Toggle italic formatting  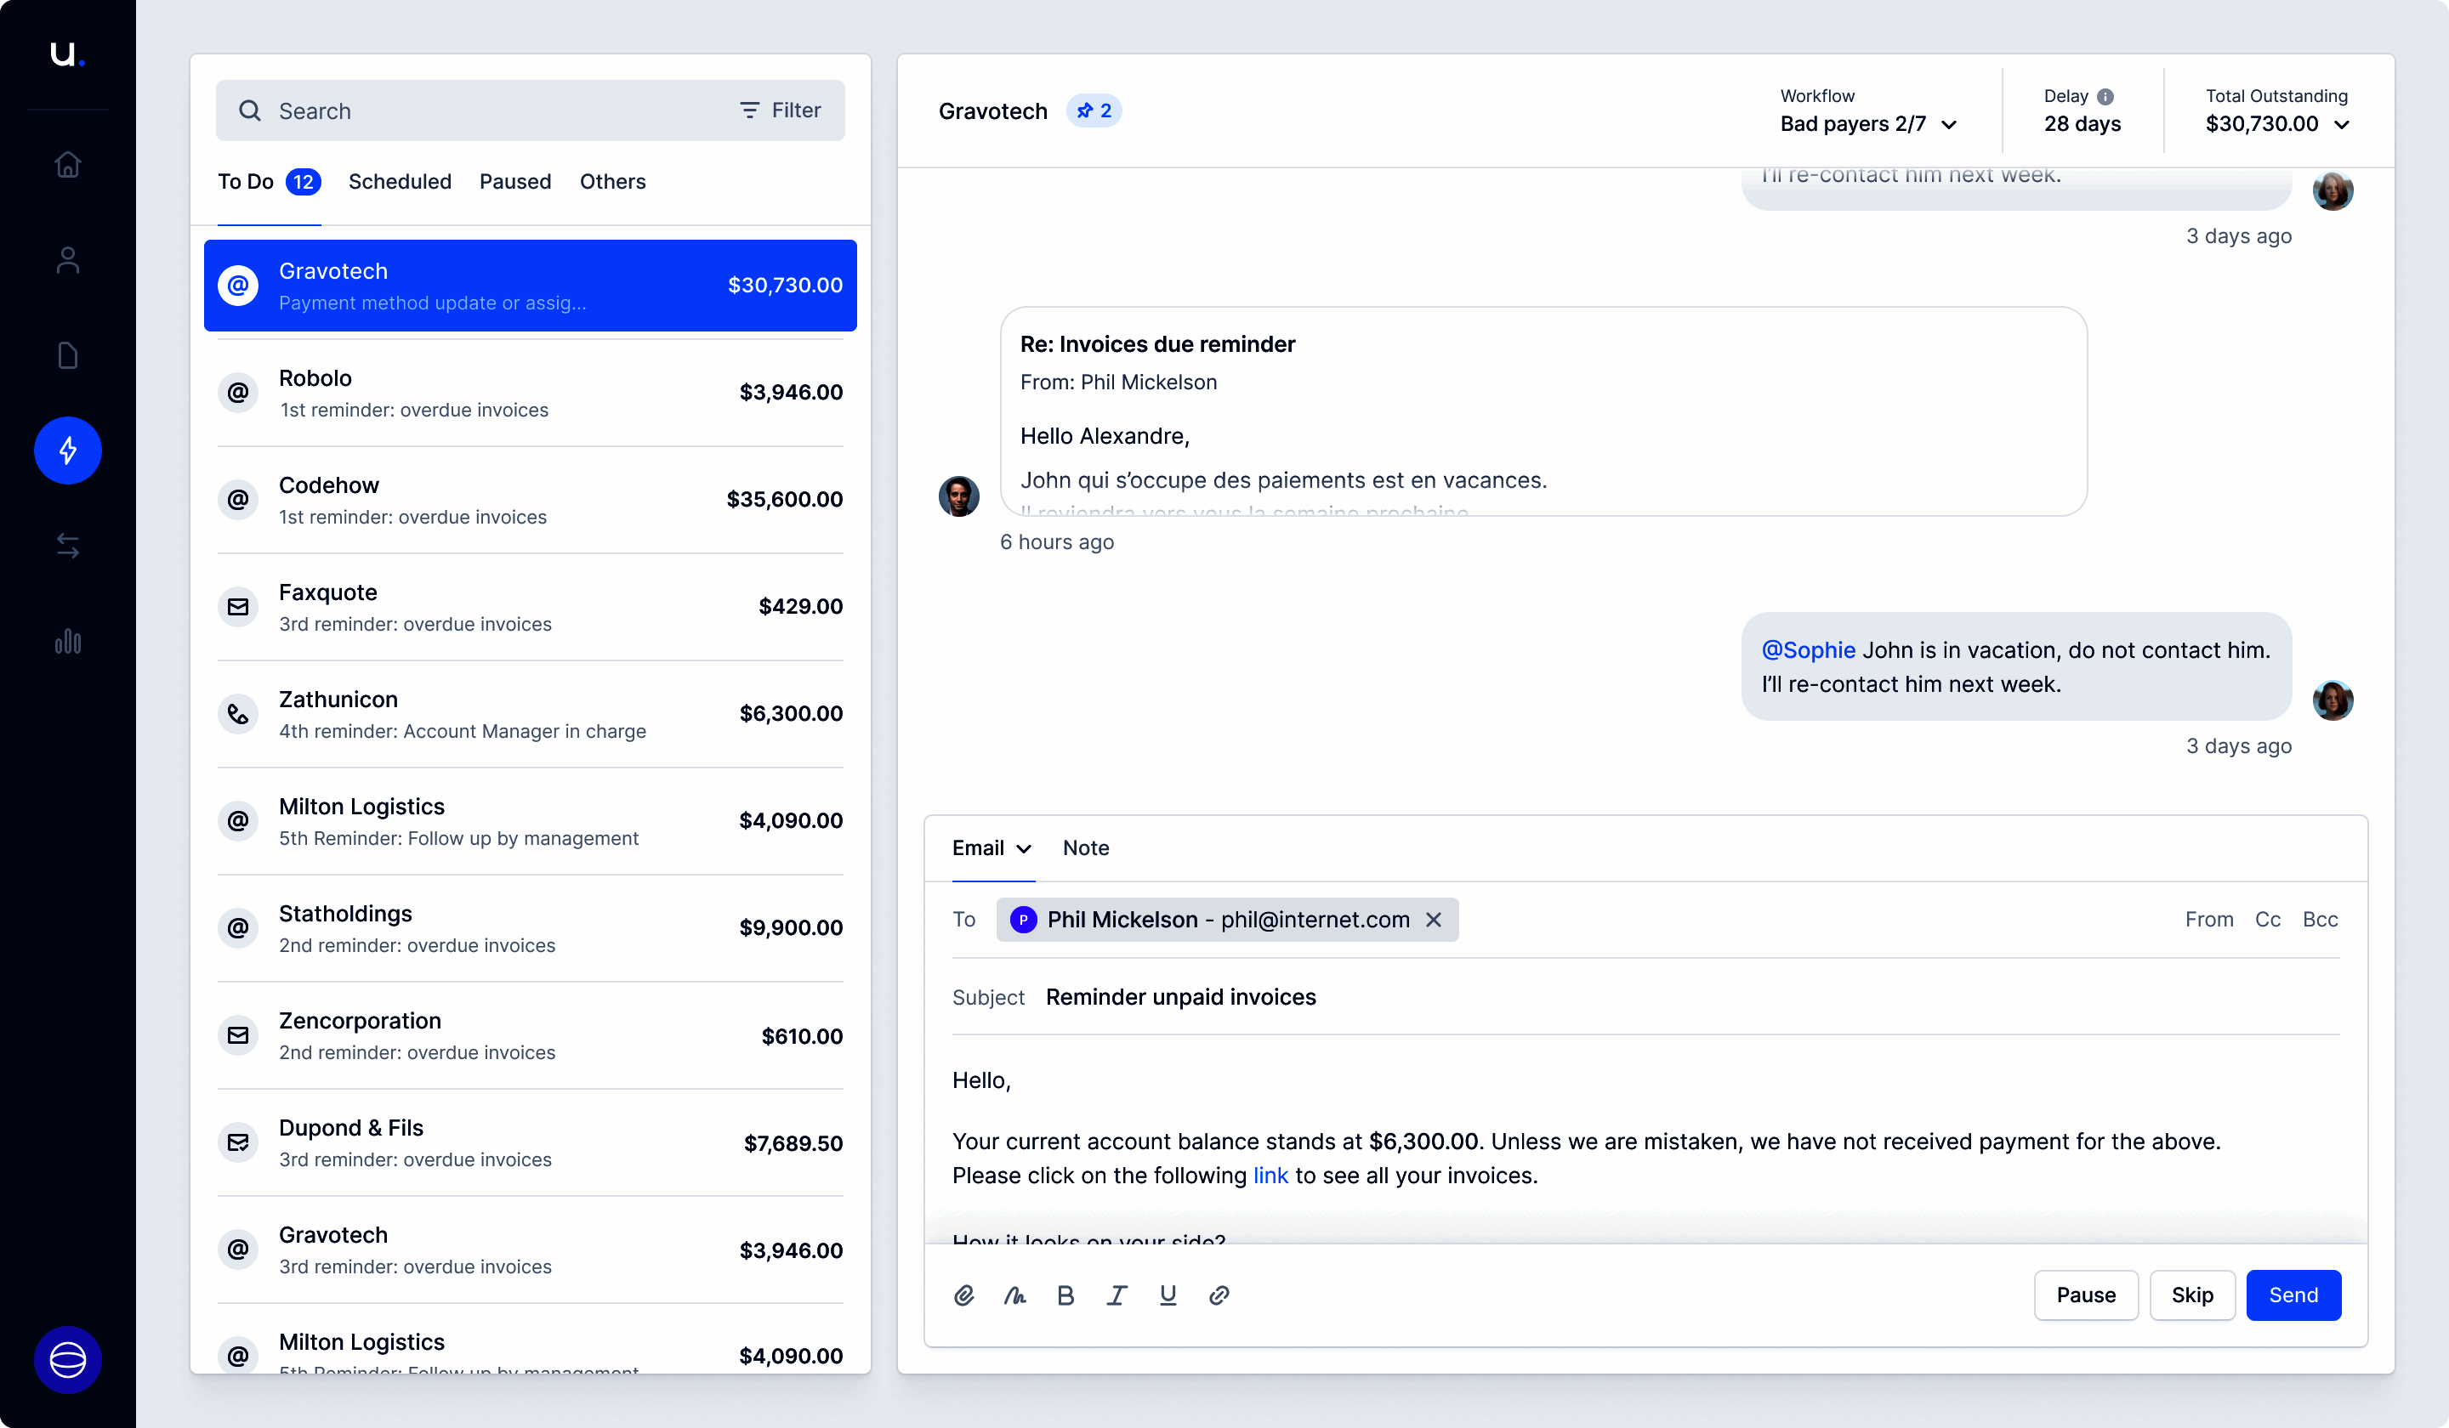click(x=1117, y=1295)
